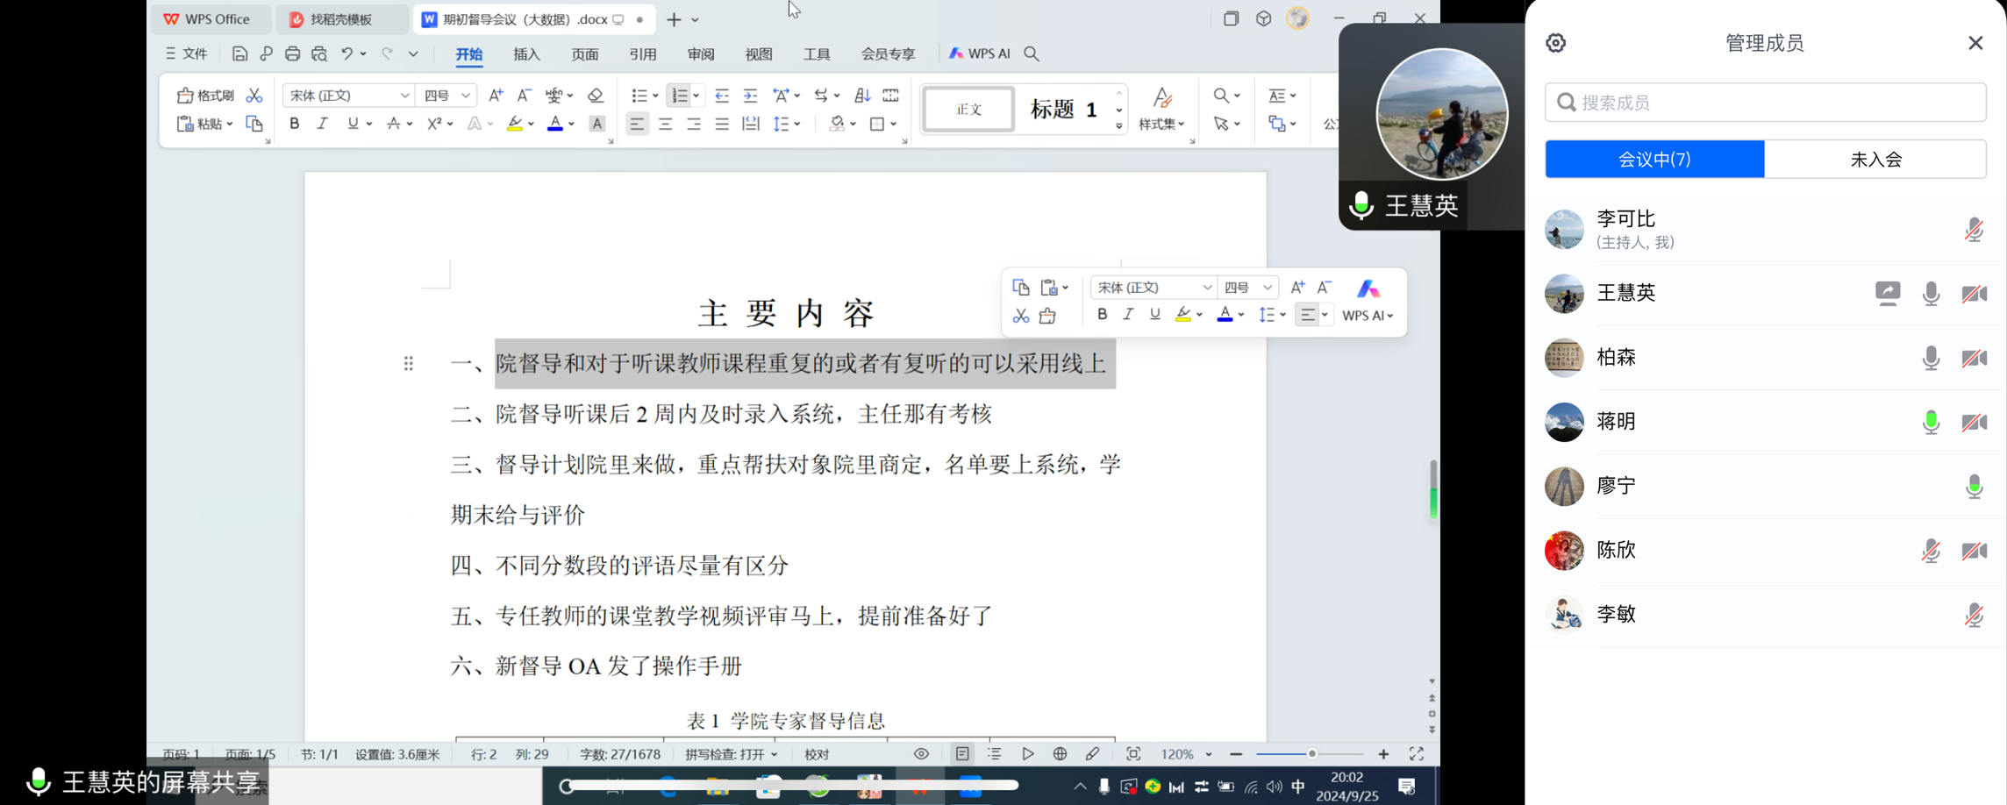Click the Bold icon in the ribbon
The height and width of the screenshot is (805, 2007).
click(x=295, y=124)
